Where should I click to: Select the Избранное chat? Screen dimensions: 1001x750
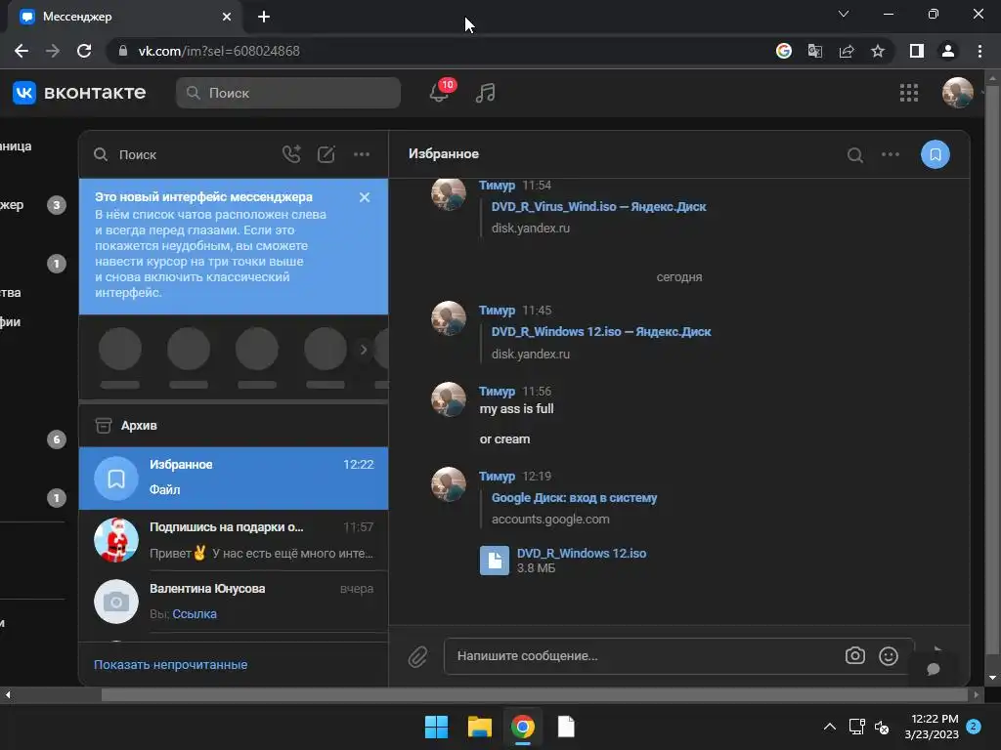(234, 478)
